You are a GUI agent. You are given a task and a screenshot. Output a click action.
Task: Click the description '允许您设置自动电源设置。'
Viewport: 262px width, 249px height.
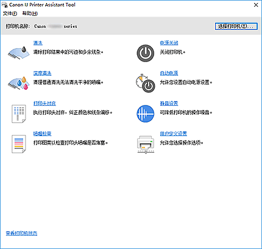click(x=186, y=82)
